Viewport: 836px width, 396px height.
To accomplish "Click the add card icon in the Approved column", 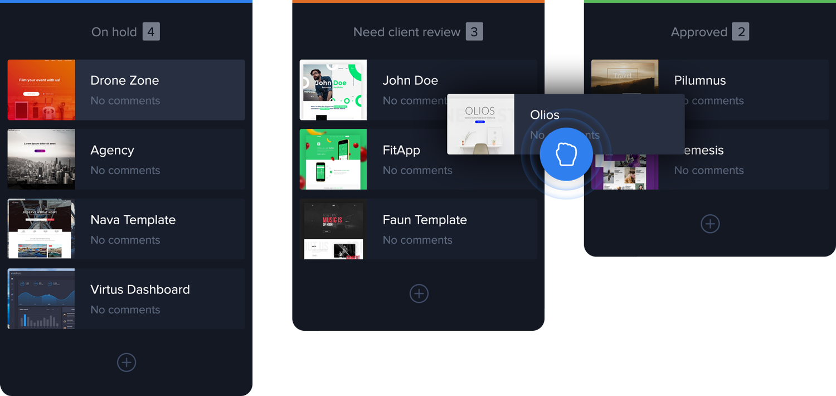I will click(709, 224).
